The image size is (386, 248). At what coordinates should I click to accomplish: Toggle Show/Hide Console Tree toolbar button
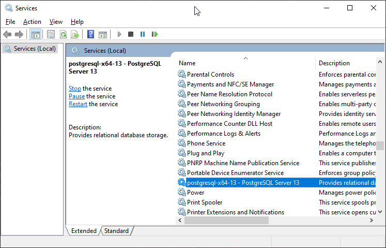pos(35,35)
